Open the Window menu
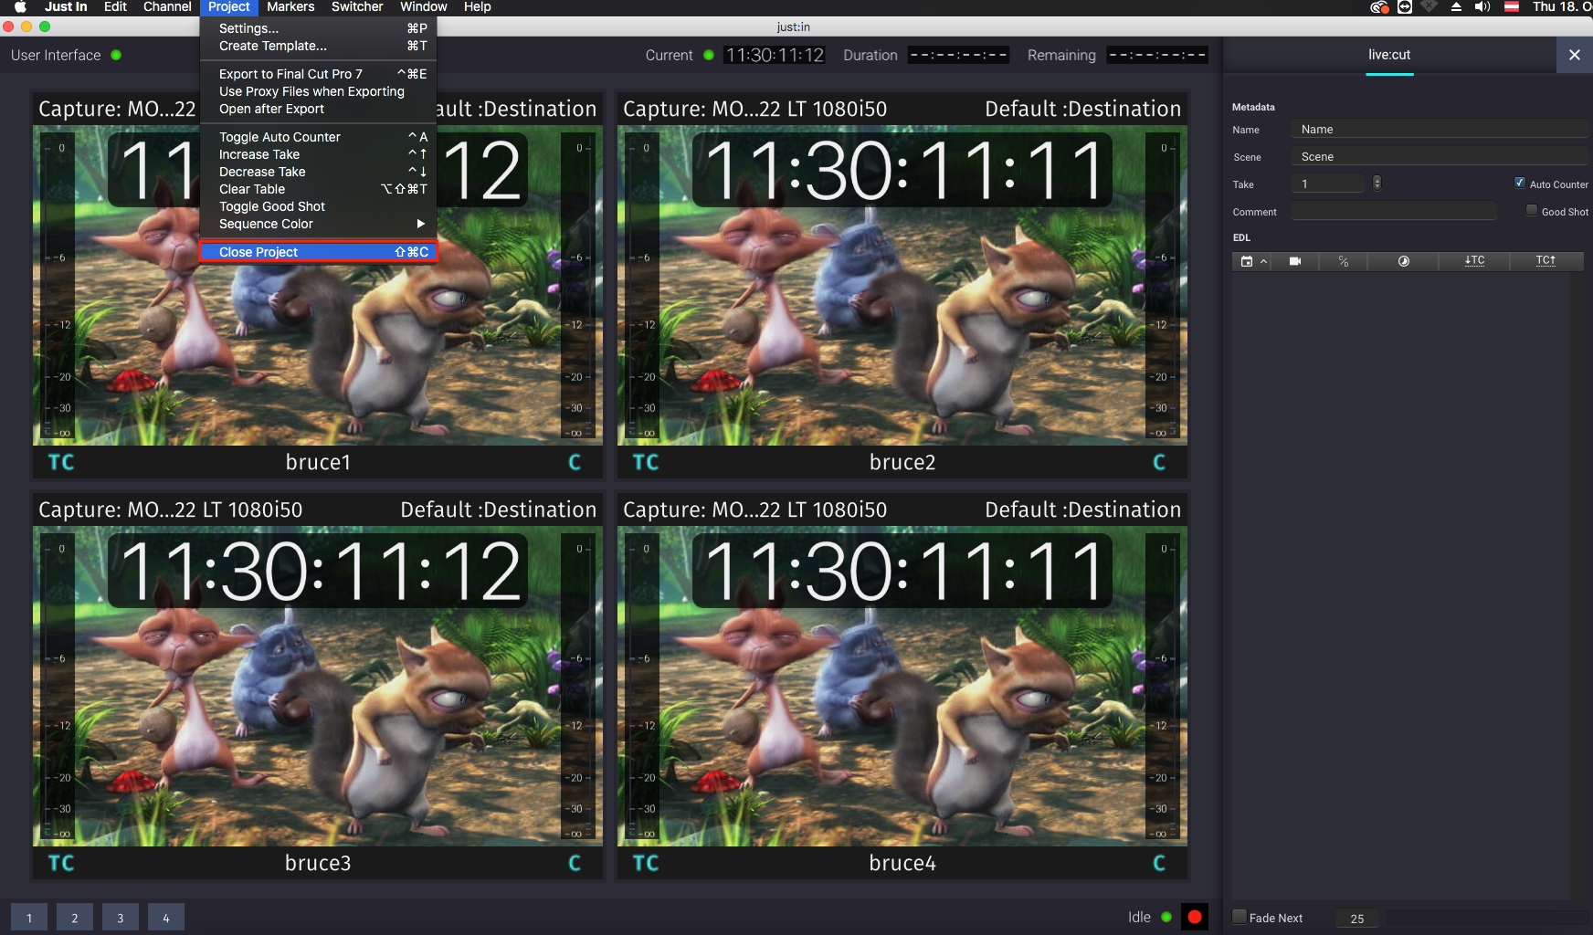1593x935 pixels. click(x=424, y=6)
